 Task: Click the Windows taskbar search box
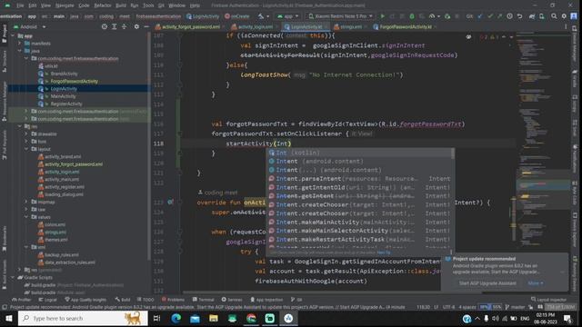83,318
